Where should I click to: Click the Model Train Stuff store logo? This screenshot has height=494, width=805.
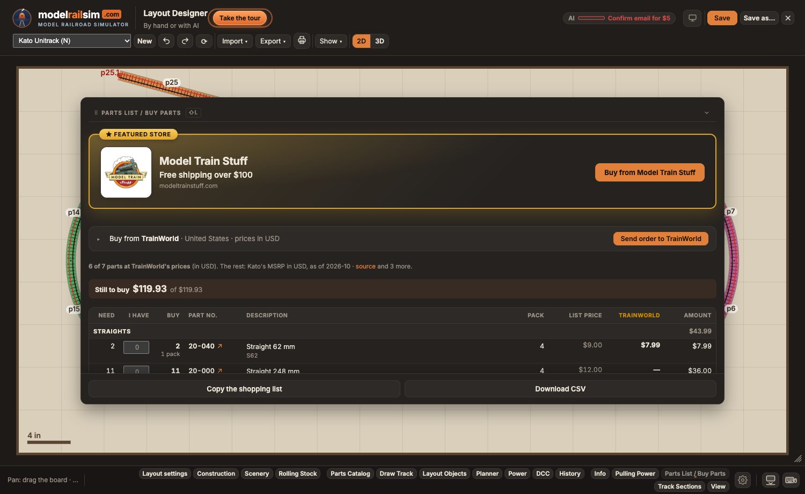(x=126, y=172)
